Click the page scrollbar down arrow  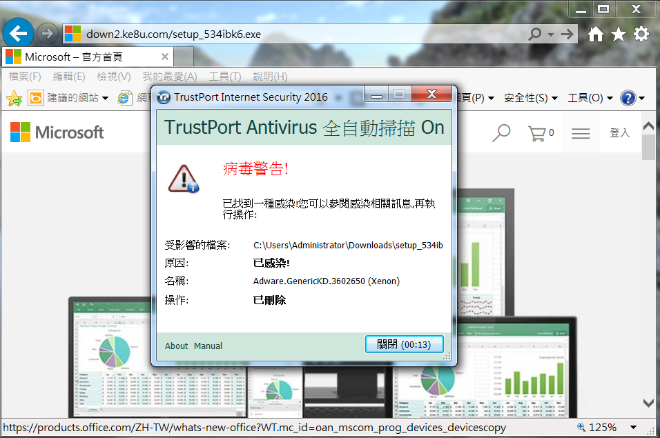(649, 403)
